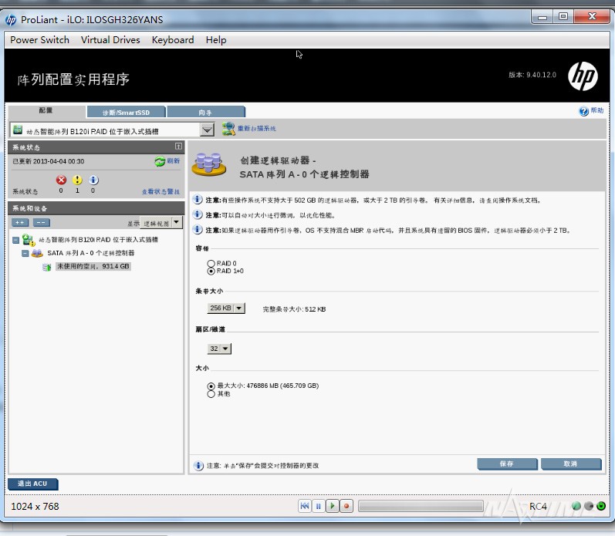Click the blue help question mark icon
This screenshot has width=615, height=536.
coord(583,111)
